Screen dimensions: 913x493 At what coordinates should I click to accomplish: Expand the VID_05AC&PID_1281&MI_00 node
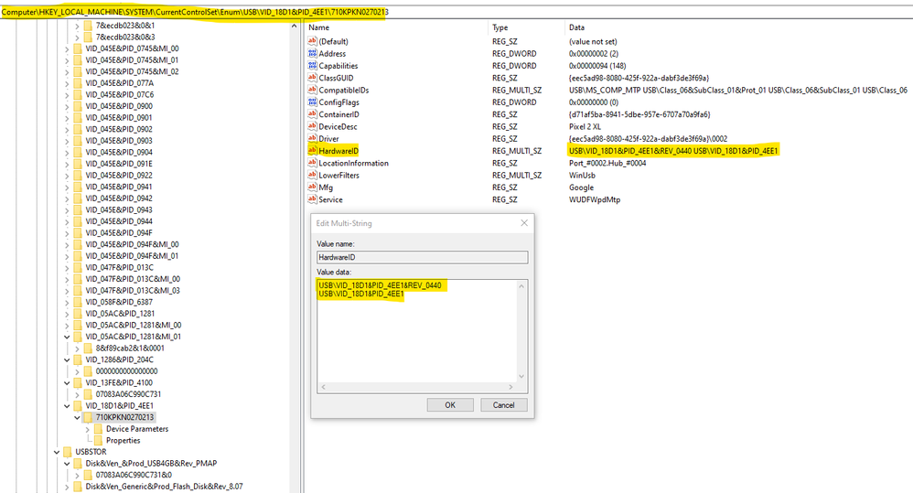(67, 326)
